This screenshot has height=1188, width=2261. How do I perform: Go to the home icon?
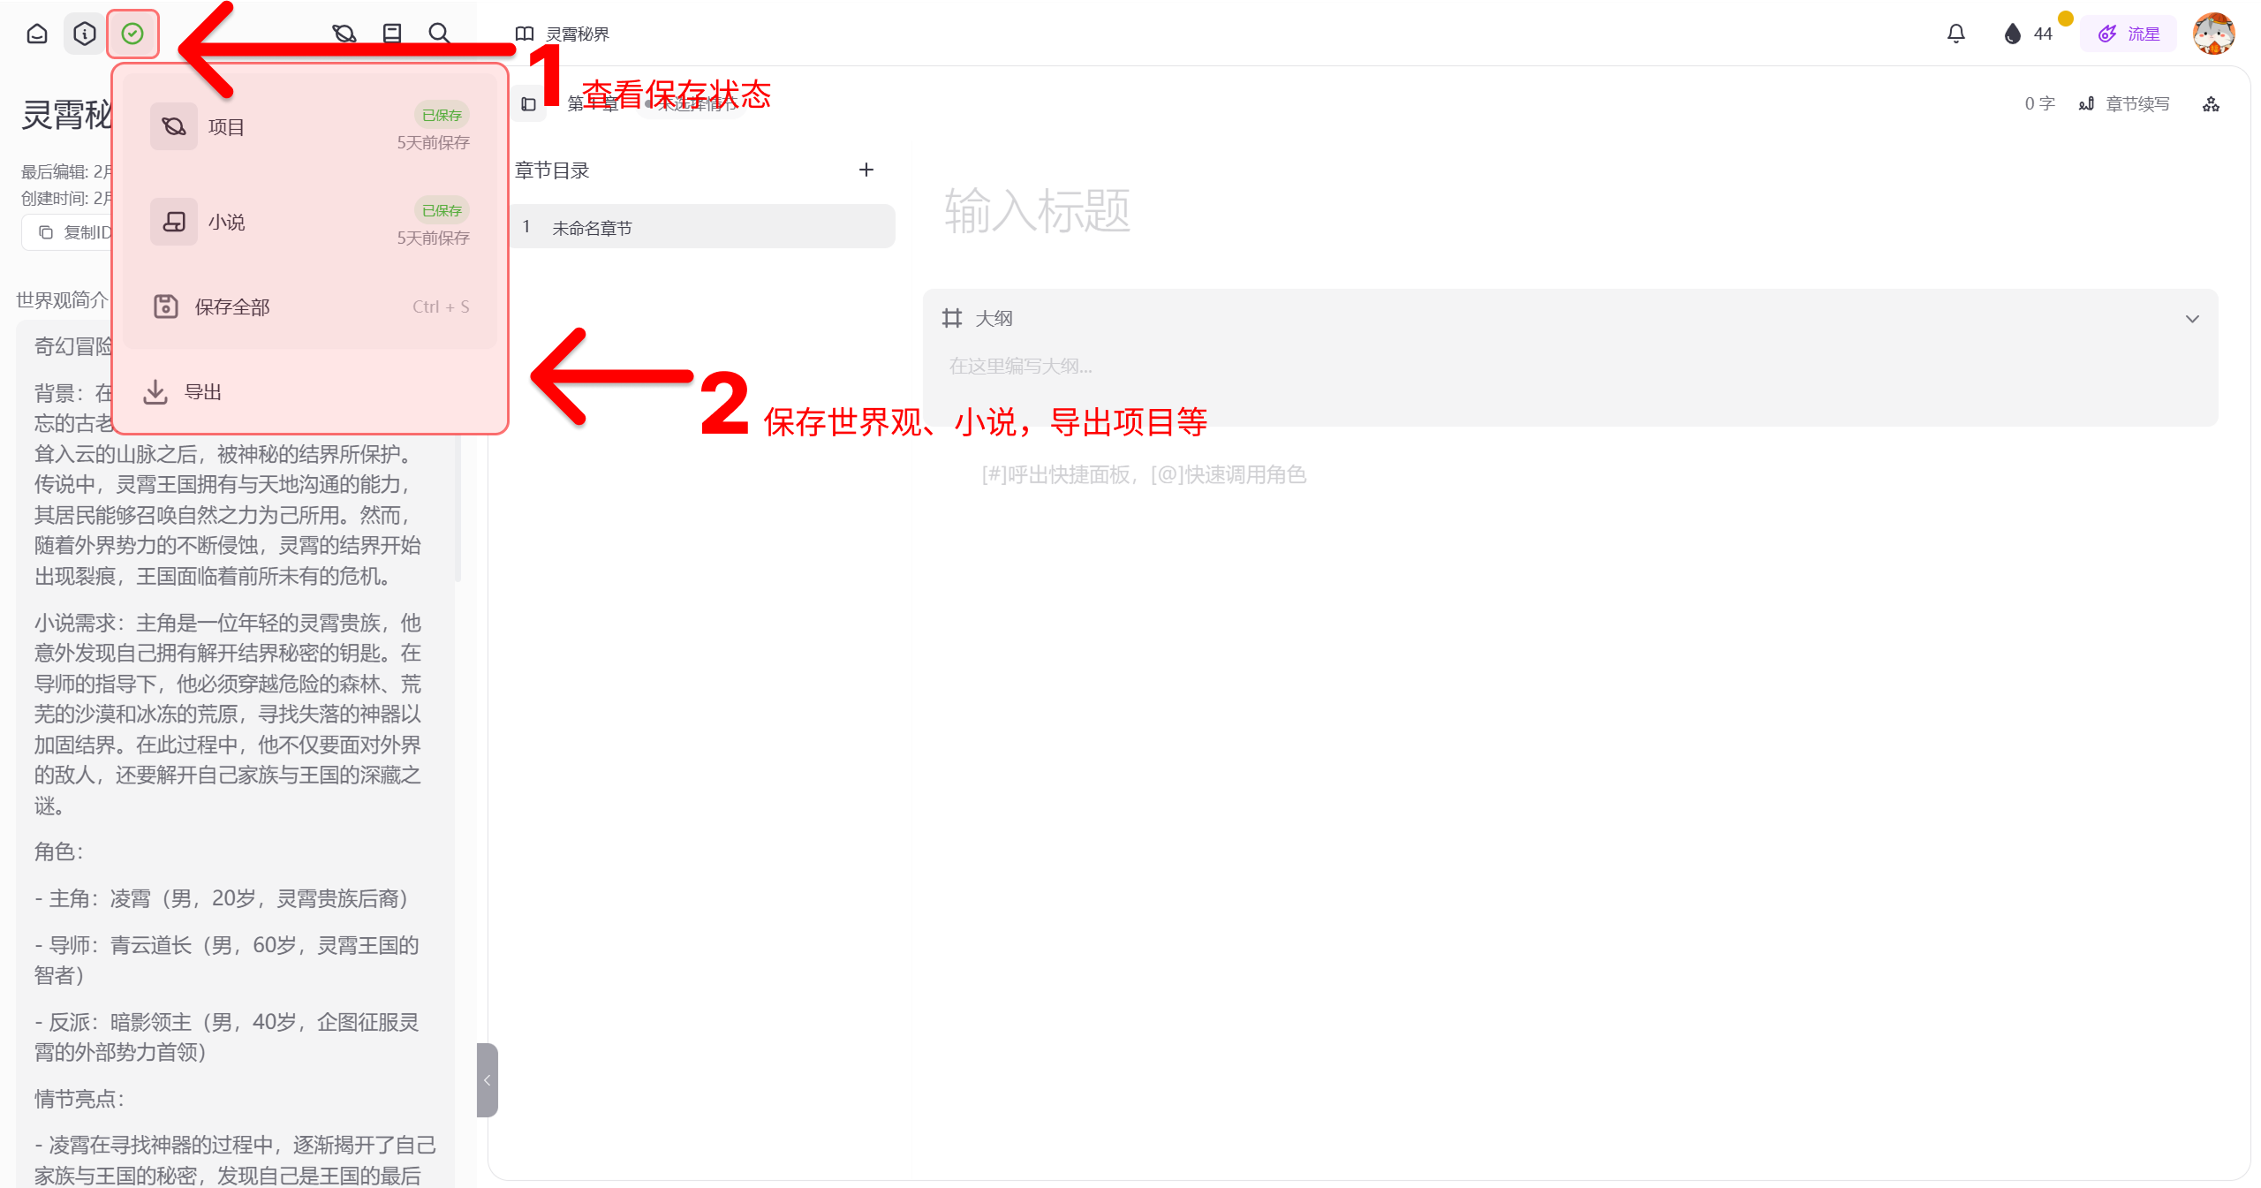[37, 34]
